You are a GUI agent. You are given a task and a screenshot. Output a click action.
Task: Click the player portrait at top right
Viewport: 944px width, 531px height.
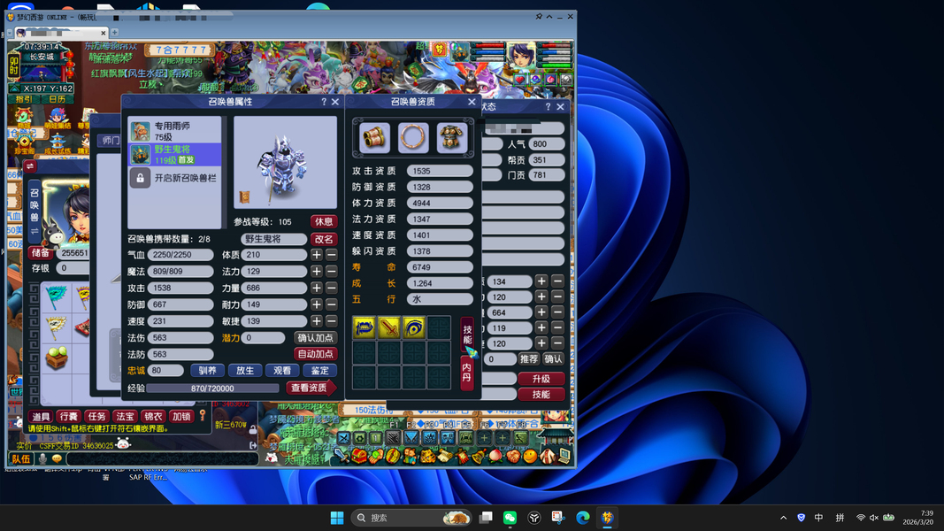click(x=521, y=56)
